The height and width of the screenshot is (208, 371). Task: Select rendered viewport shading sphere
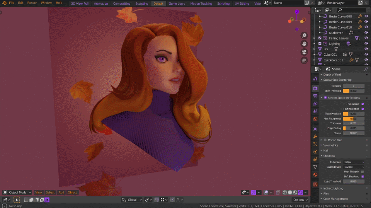click(300, 193)
